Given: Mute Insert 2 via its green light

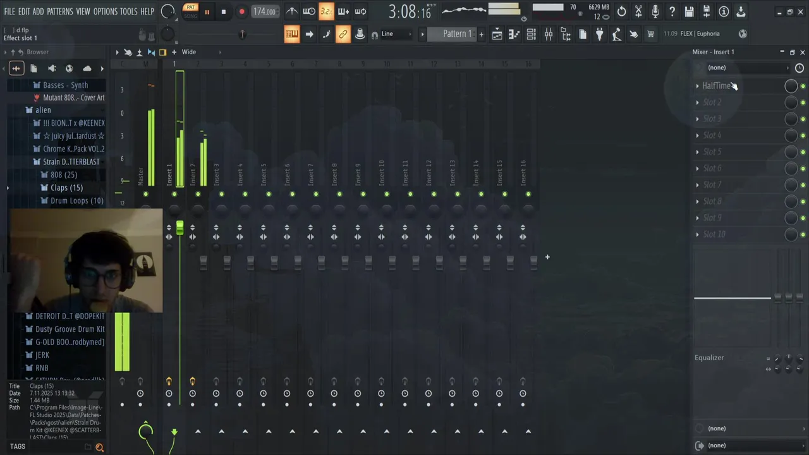Looking at the screenshot, I should pyautogui.click(x=198, y=194).
